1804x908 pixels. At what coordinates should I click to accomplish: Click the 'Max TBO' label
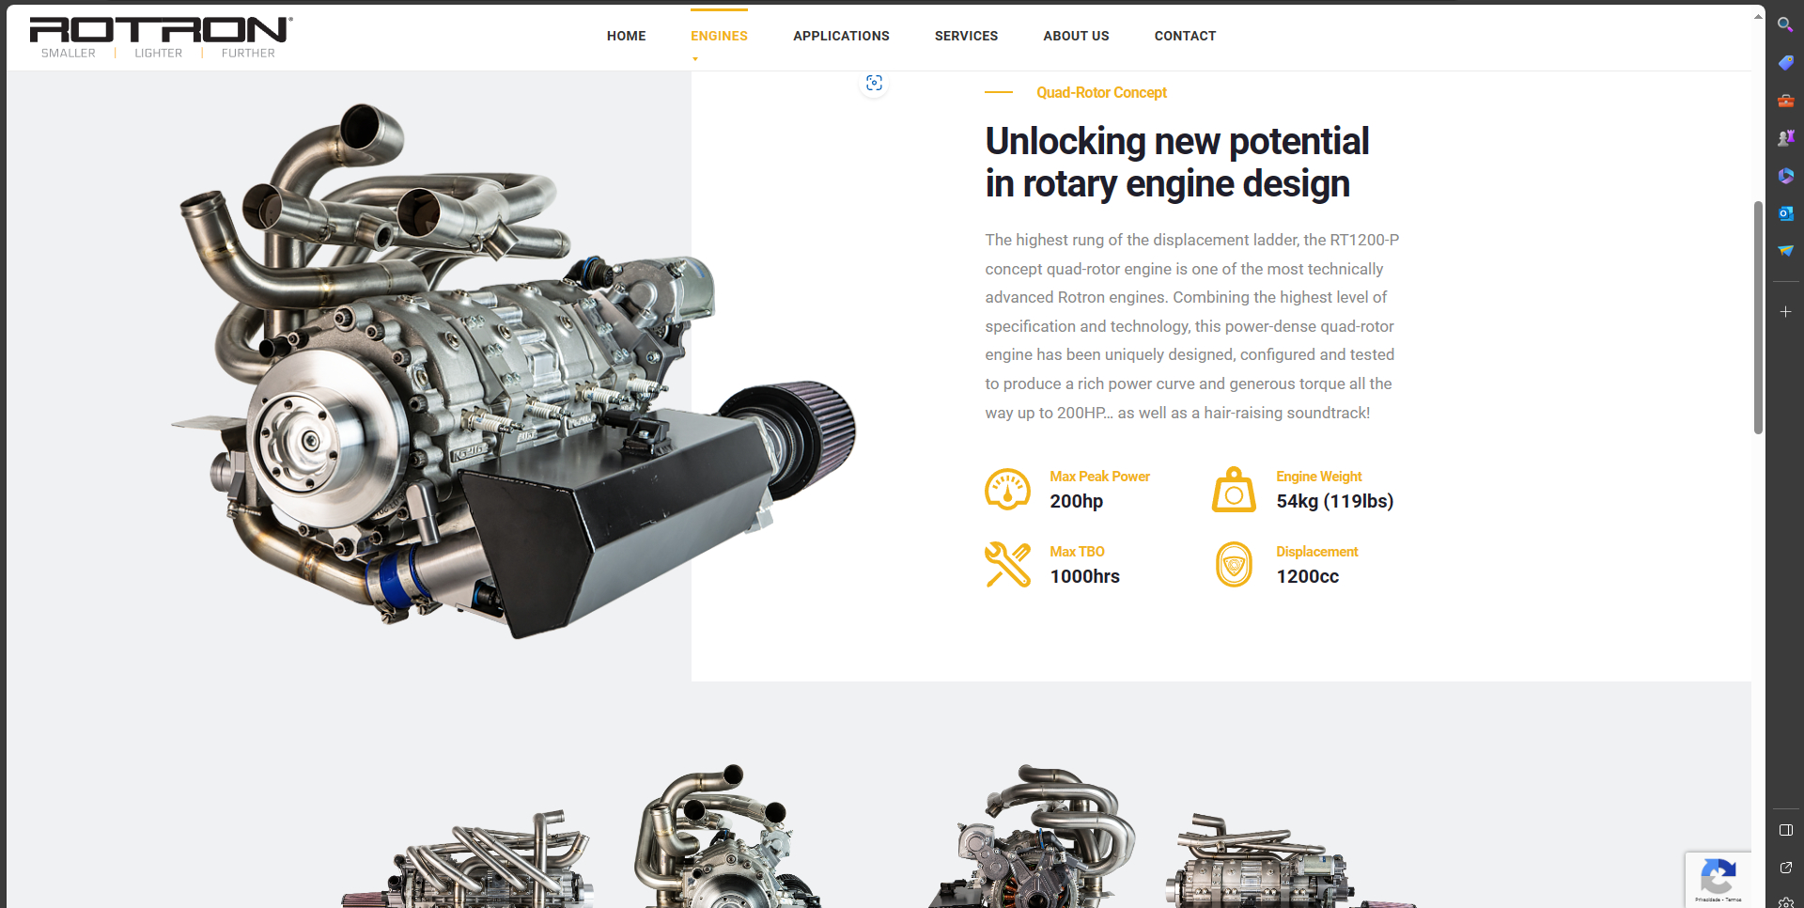1077,552
